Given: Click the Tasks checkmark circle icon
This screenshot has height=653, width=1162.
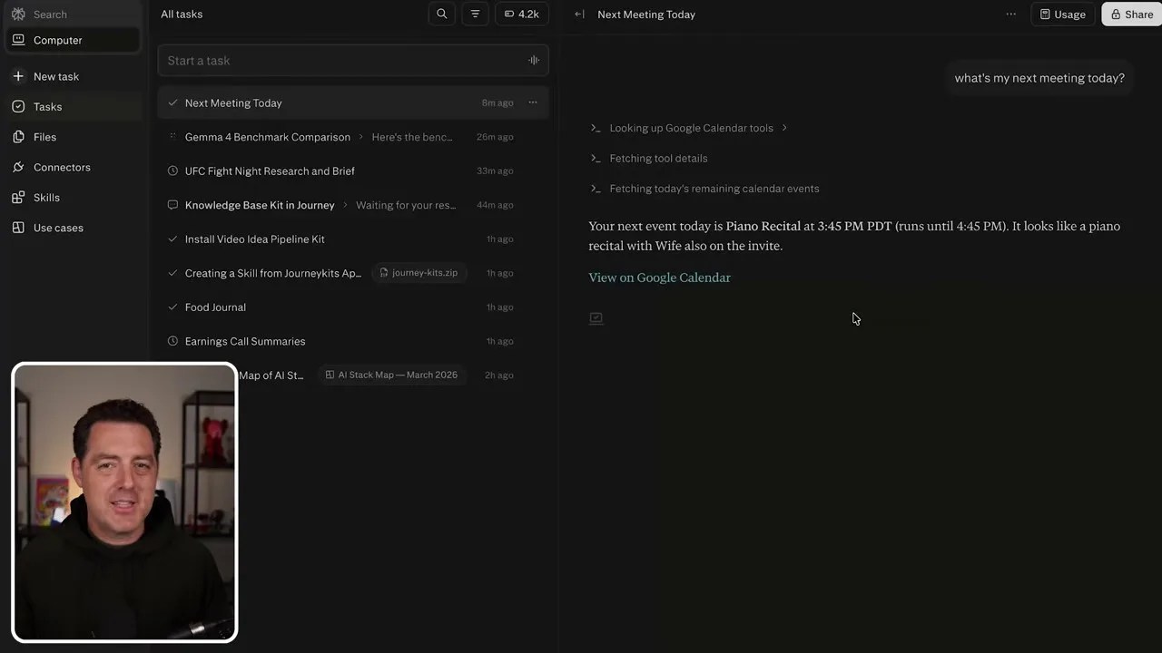Looking at the screenshot, I should click(x=18, y=107).
